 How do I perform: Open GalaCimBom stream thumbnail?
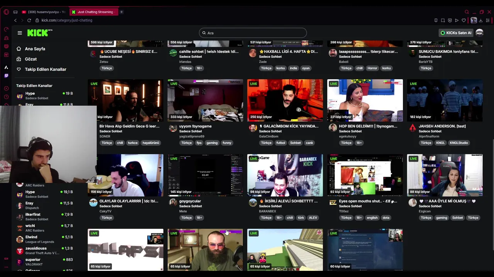(x=285, y=100)
